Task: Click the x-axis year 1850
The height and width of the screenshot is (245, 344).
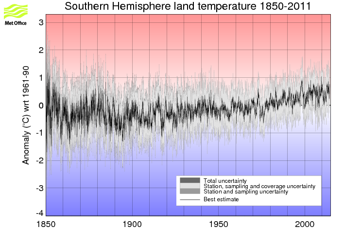Action: pos(46,225)
